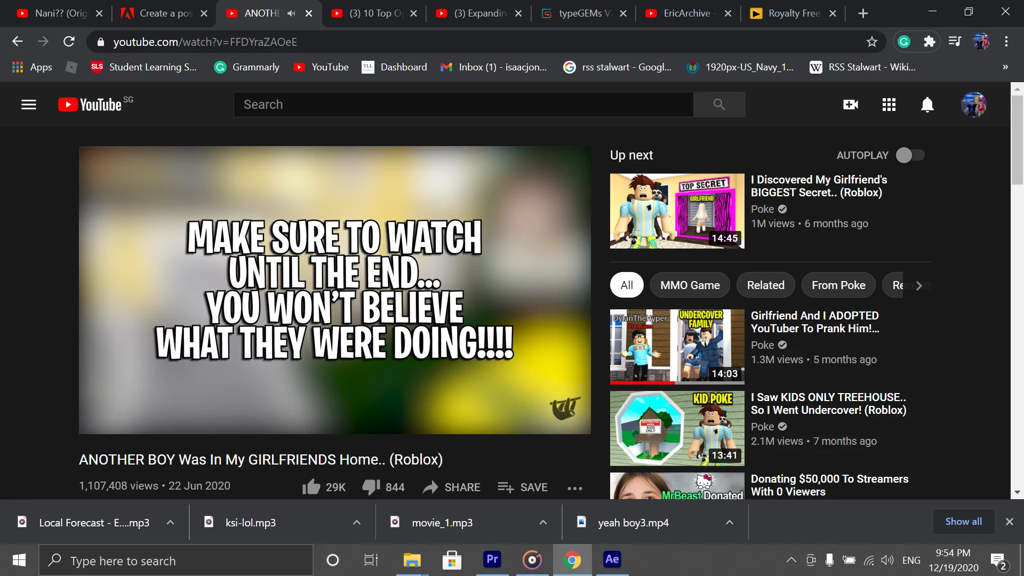
Task: Open Adobe Premiere Pro from taskbar
Action: pyautogui.click(x=492, y=560)
